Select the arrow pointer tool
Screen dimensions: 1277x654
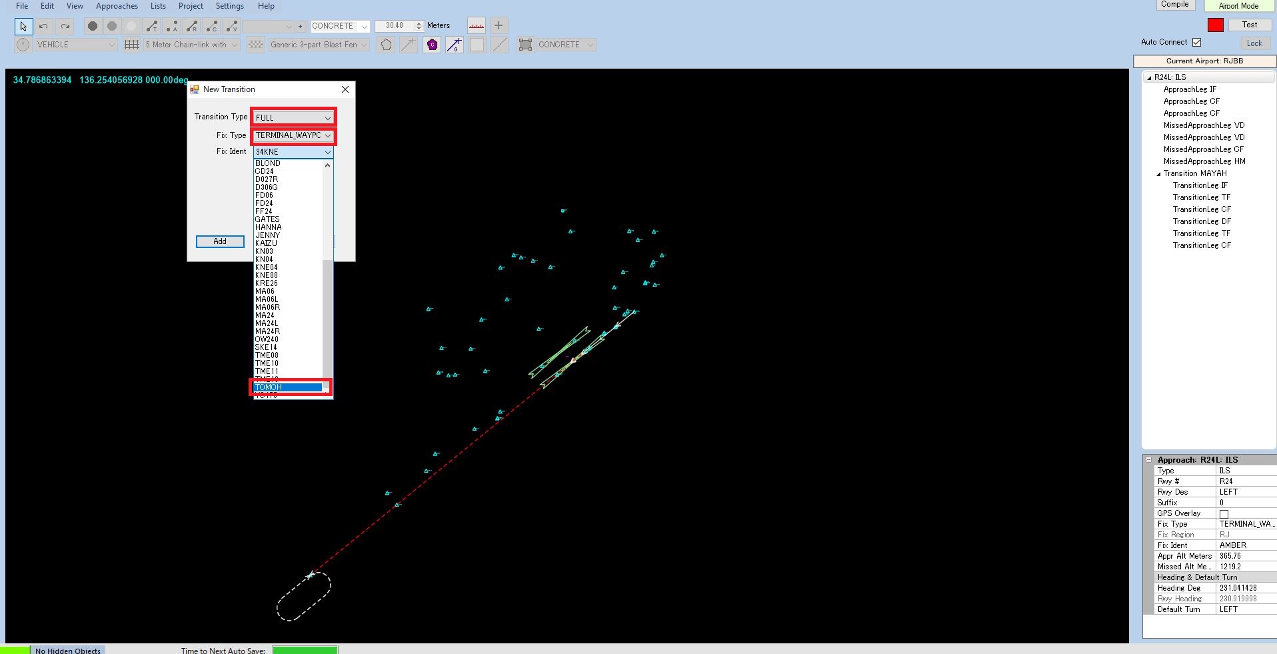23,26
